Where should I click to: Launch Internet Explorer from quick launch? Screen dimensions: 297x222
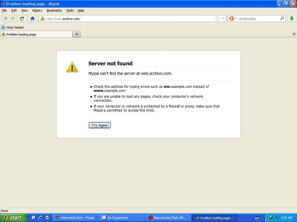coord(41,218)
